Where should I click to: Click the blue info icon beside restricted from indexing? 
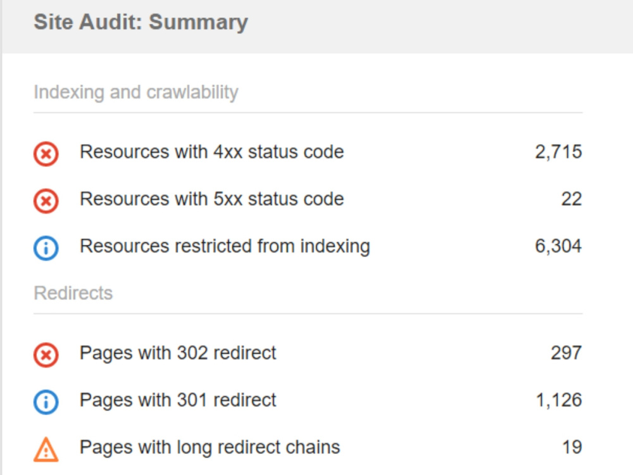pyautogui.click(x=46, y=248)
